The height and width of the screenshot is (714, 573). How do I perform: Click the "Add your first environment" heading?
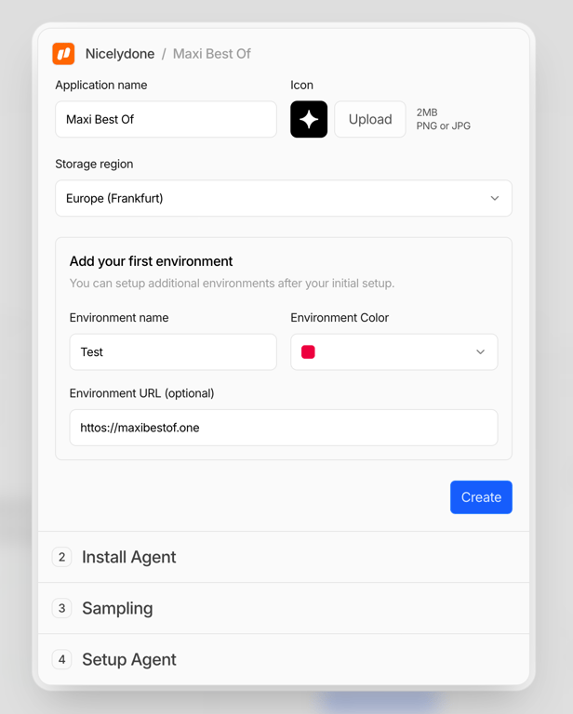pos(151,261)
